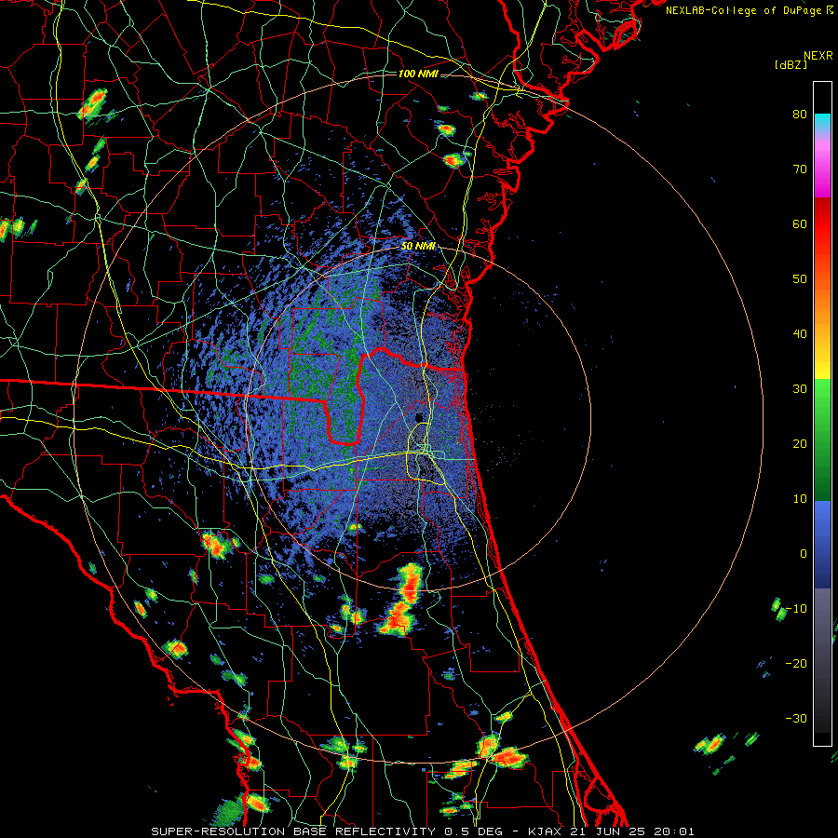Select the -20 value on dBZ scale

pyautogui.click(x=796, y=664)
